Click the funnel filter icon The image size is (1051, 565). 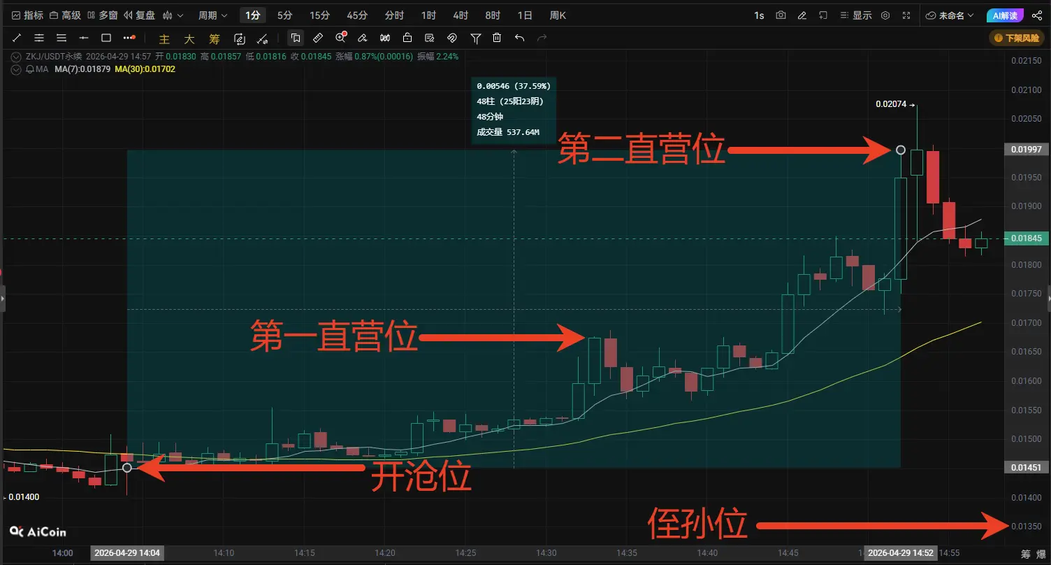coord(476,38)
